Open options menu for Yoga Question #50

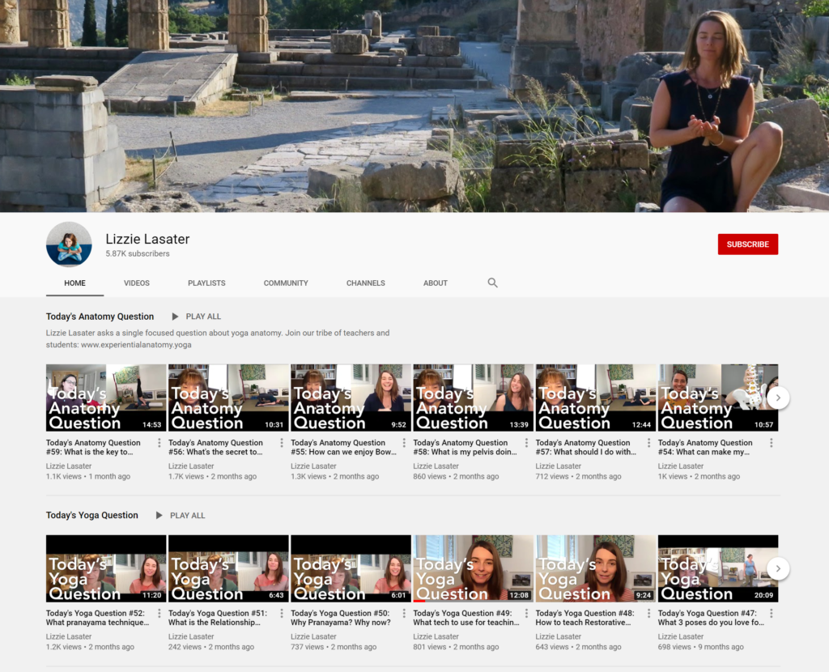(x=404, y=614)
